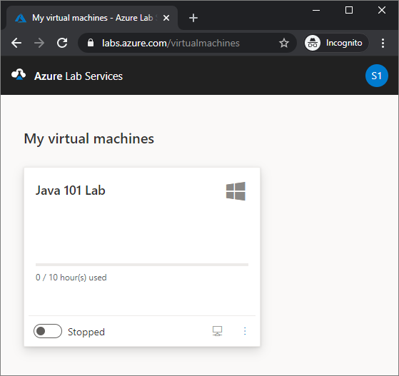Click the Stopped status label
Screen dimensions: 399x376
86,332
